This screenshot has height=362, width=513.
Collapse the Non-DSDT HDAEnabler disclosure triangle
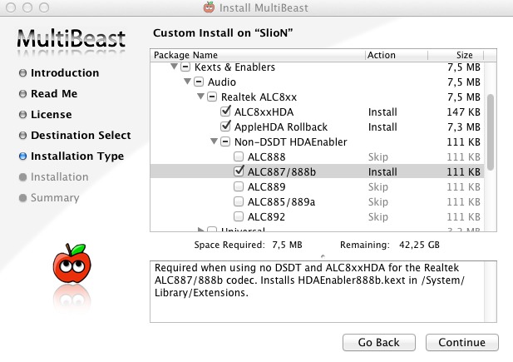[214, 141]
